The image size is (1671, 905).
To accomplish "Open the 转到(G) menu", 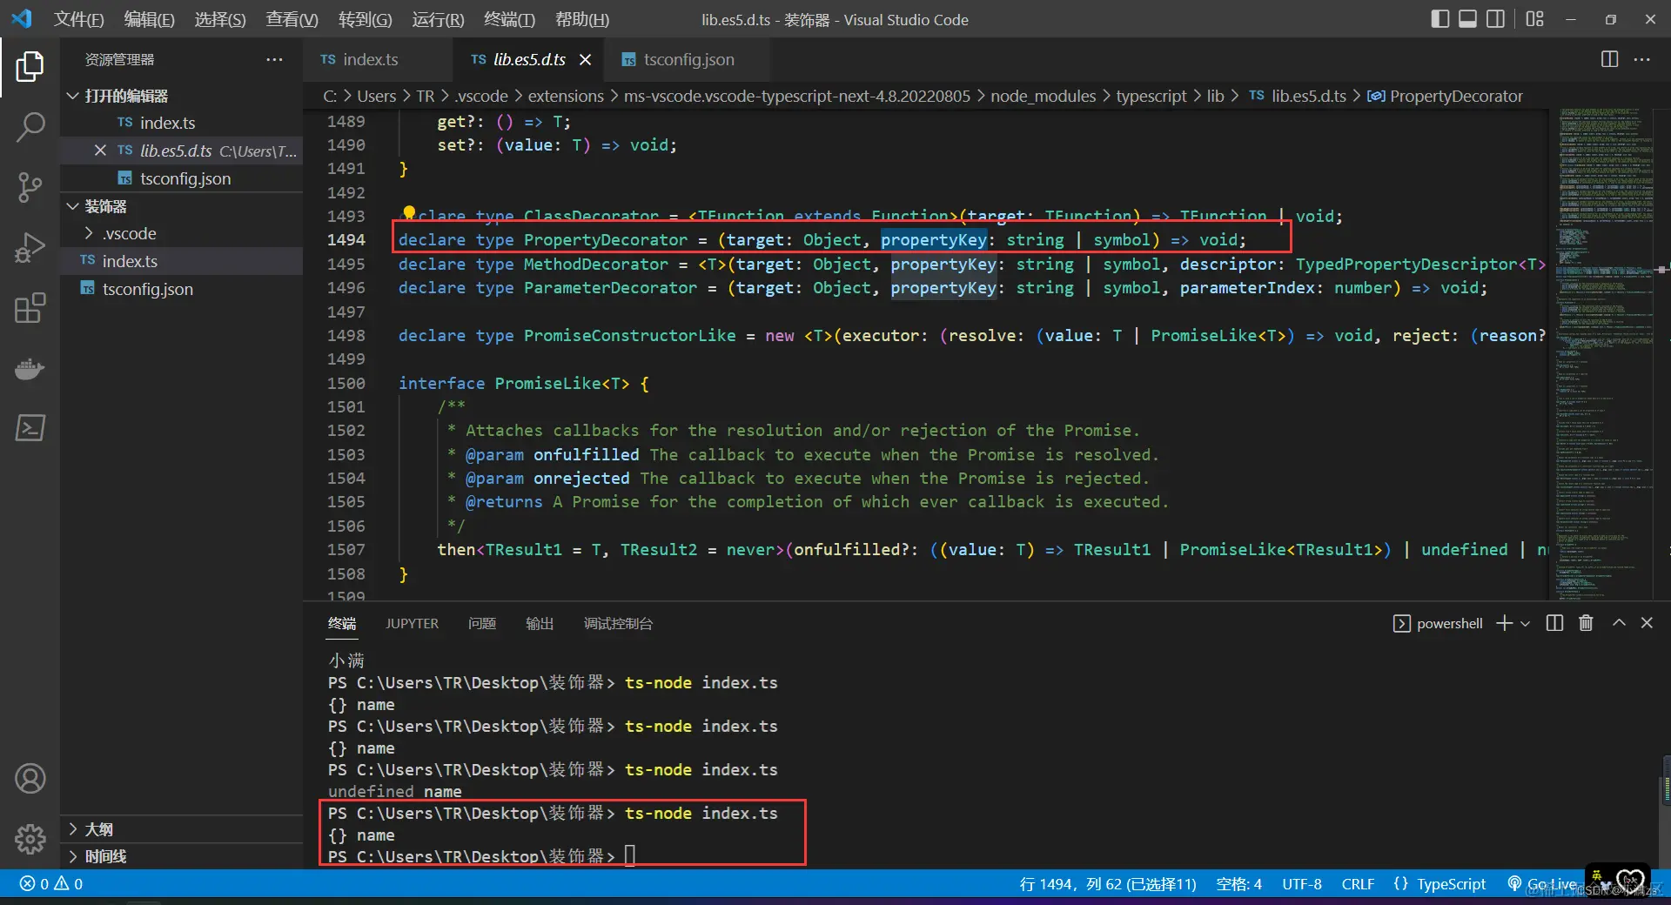I will [x=365, y=19].
